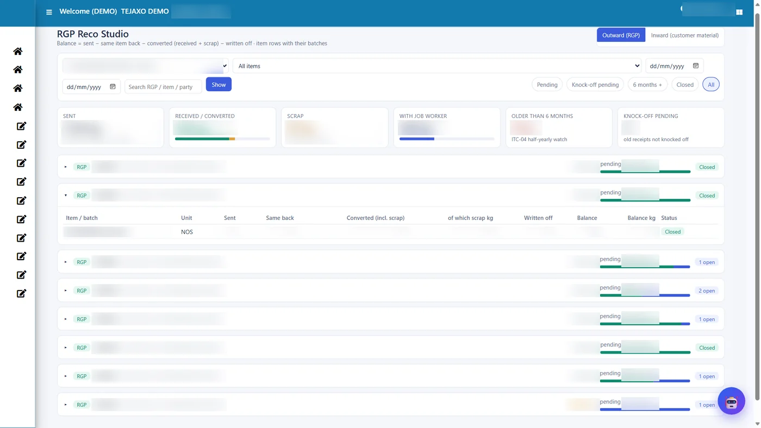This screenshot has height=428, width=761.
Task: Click the With Job Worker card progress bar
Action: point(447,139)
